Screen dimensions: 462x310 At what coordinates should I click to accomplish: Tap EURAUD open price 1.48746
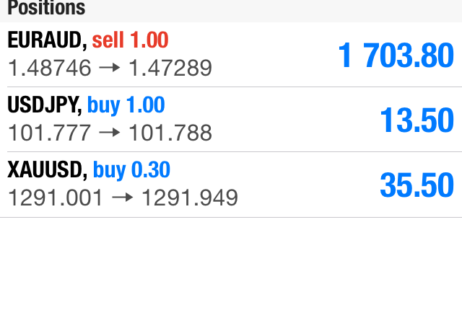(x=50, y=68)
